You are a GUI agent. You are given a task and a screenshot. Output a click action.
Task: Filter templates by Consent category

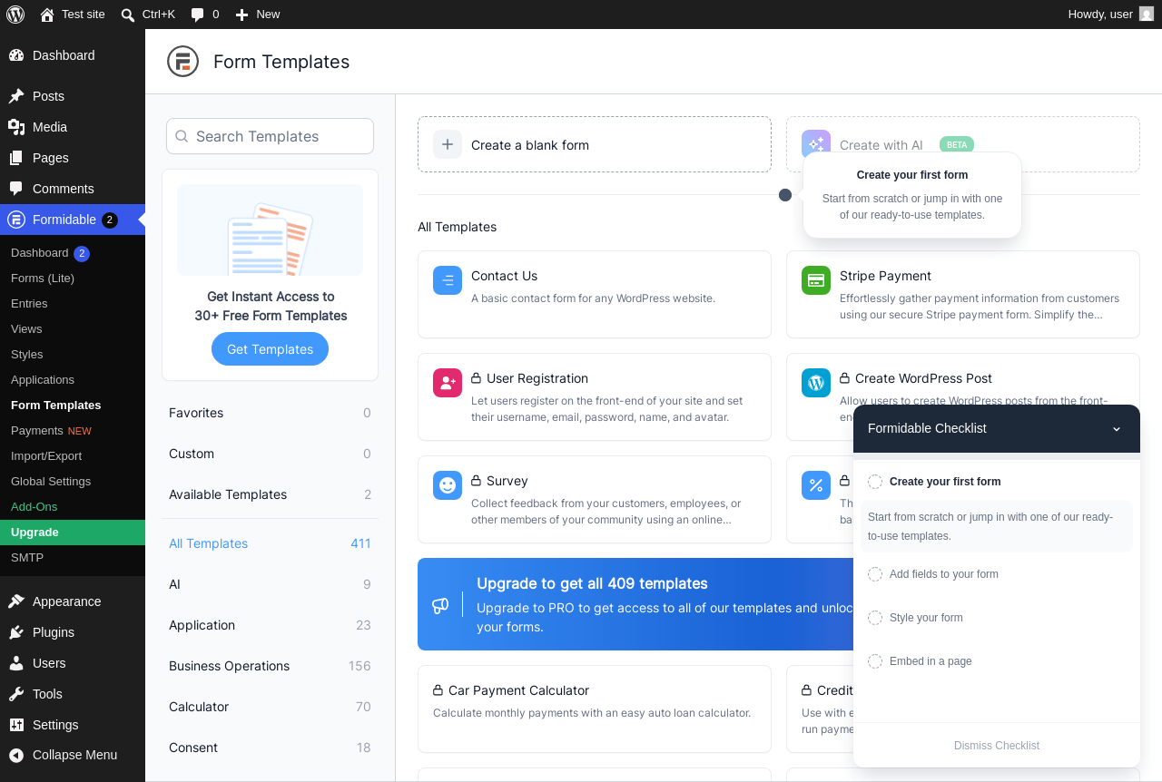270,748
